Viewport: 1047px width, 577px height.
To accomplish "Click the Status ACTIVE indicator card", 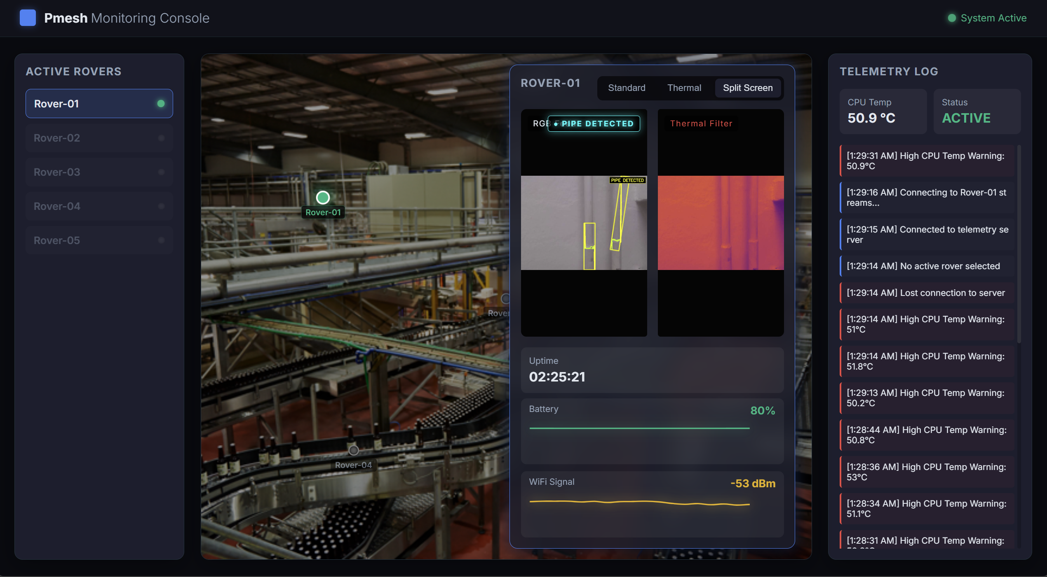I will coord(977,112).
